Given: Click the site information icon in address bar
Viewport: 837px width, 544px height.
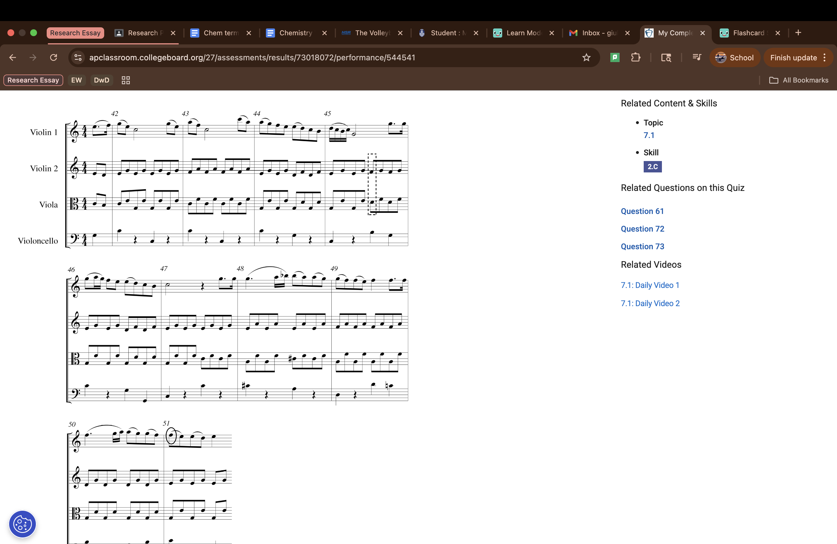Looking at the screenshot, I should (x=78, y=58).
